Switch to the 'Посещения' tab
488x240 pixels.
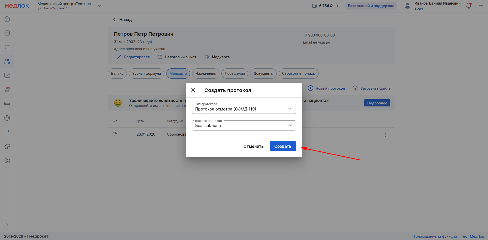tap(235, 73)
